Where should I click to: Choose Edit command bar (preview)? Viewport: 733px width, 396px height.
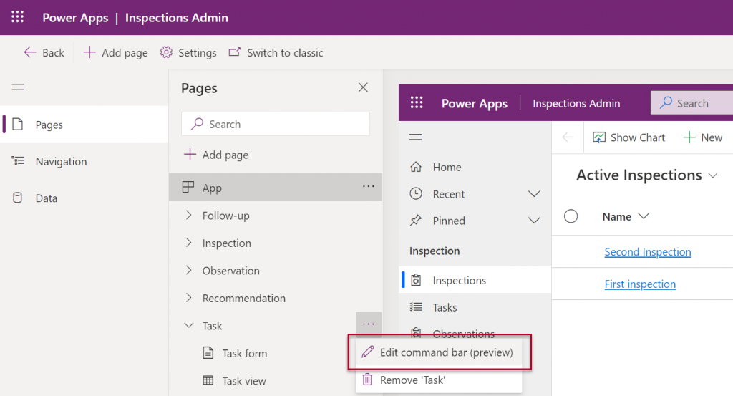tap(439, 352)
